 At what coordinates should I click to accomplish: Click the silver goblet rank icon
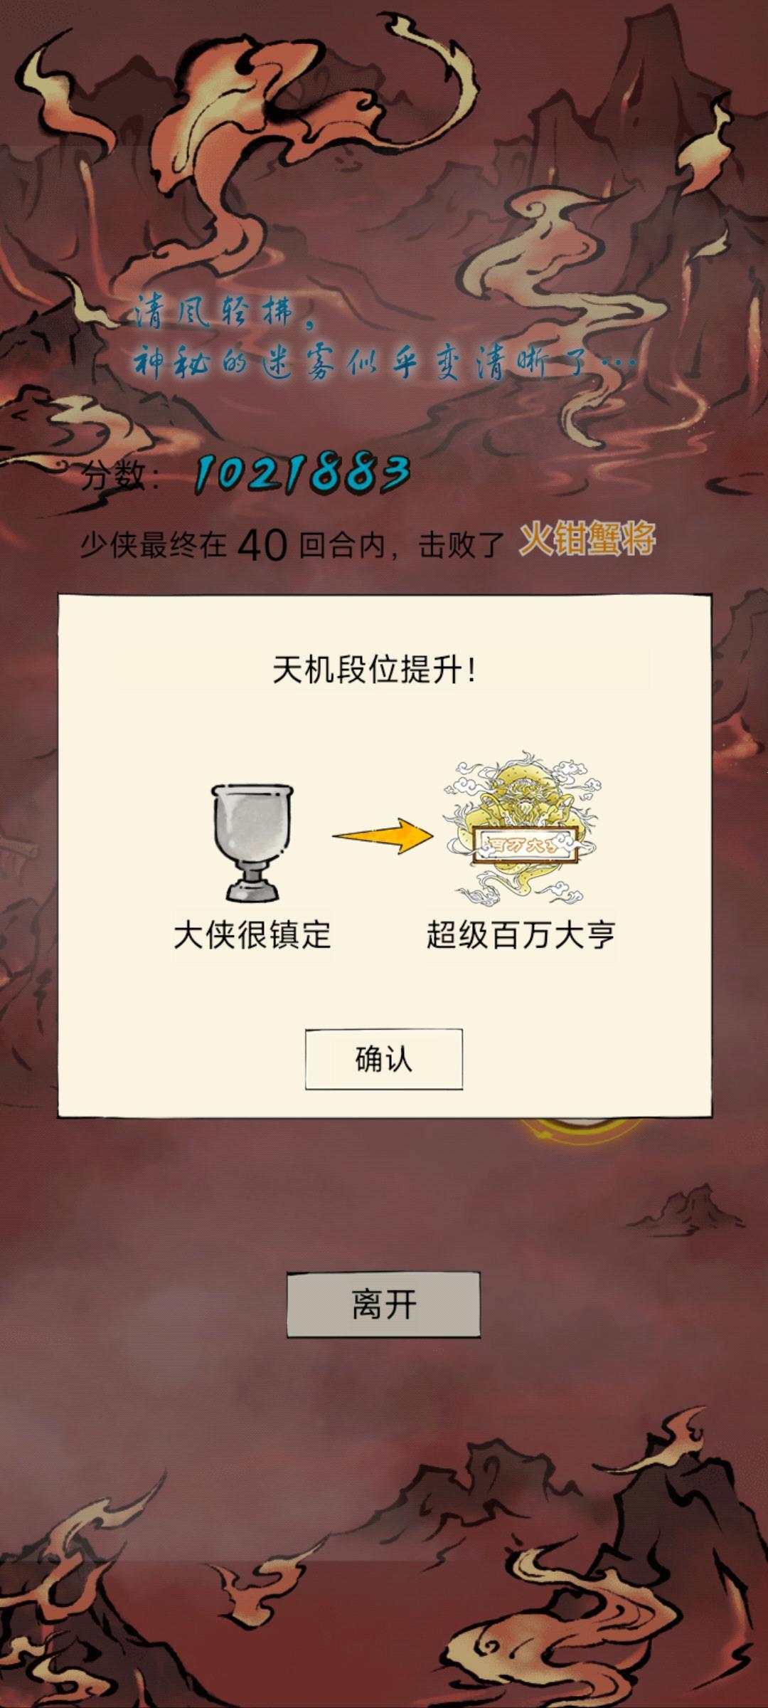252,843
